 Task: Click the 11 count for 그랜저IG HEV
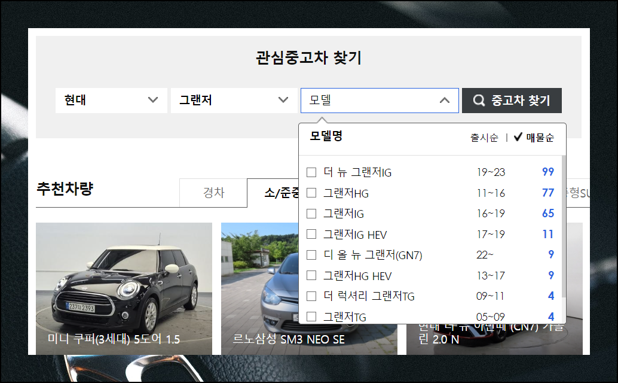[x=548, y=235]
